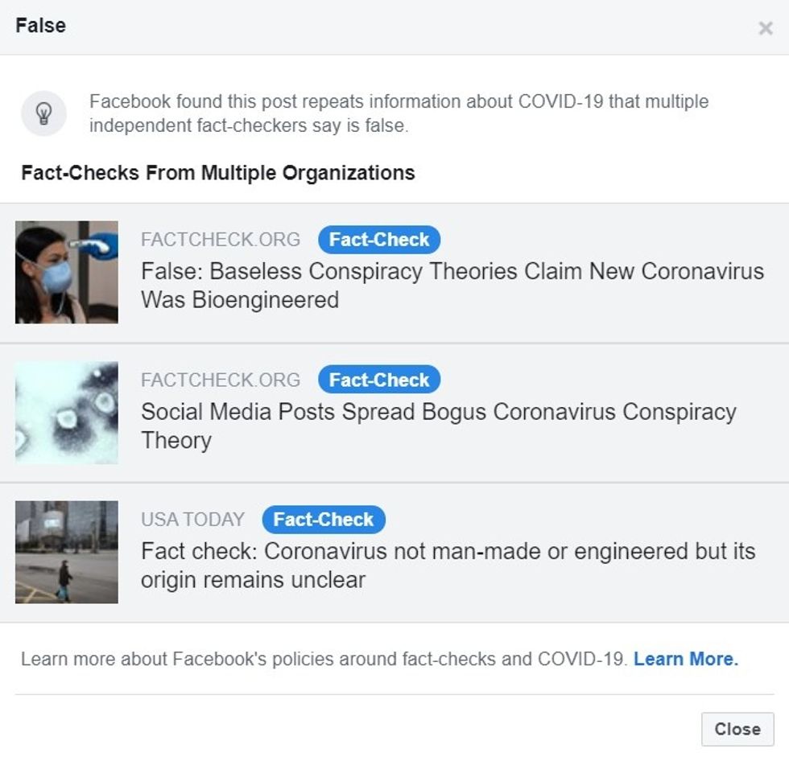The image size is (789, 761).
Task: Open 'Coronavirus not man-made' fact check headline
Action: coord(448,566)
